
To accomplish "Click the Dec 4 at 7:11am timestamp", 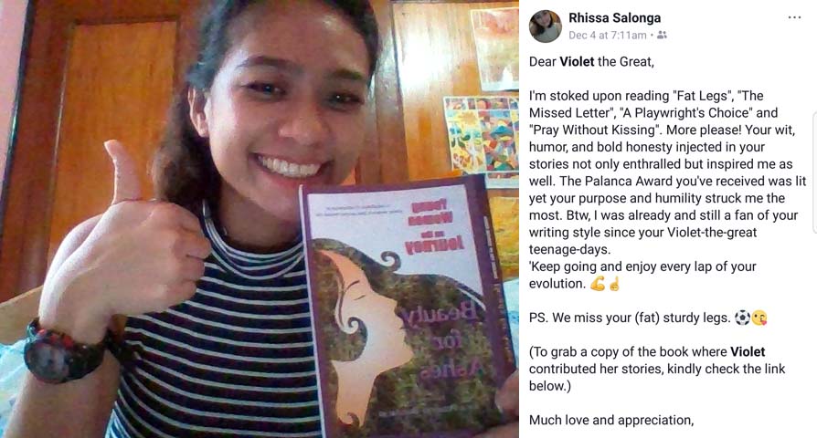I will 607,36.
